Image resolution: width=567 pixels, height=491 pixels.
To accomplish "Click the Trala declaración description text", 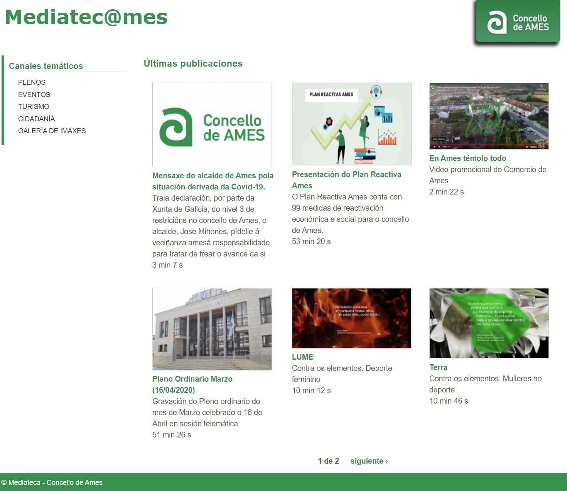I will tap(211, 226).
